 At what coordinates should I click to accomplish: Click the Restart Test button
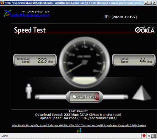[84, 97]
